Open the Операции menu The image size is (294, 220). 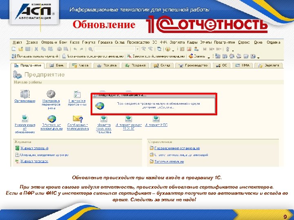coord(49,42)
